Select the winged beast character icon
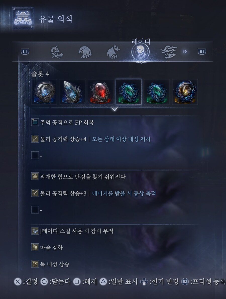The width and height of the screenshot is (226, 299). (168, 52)
